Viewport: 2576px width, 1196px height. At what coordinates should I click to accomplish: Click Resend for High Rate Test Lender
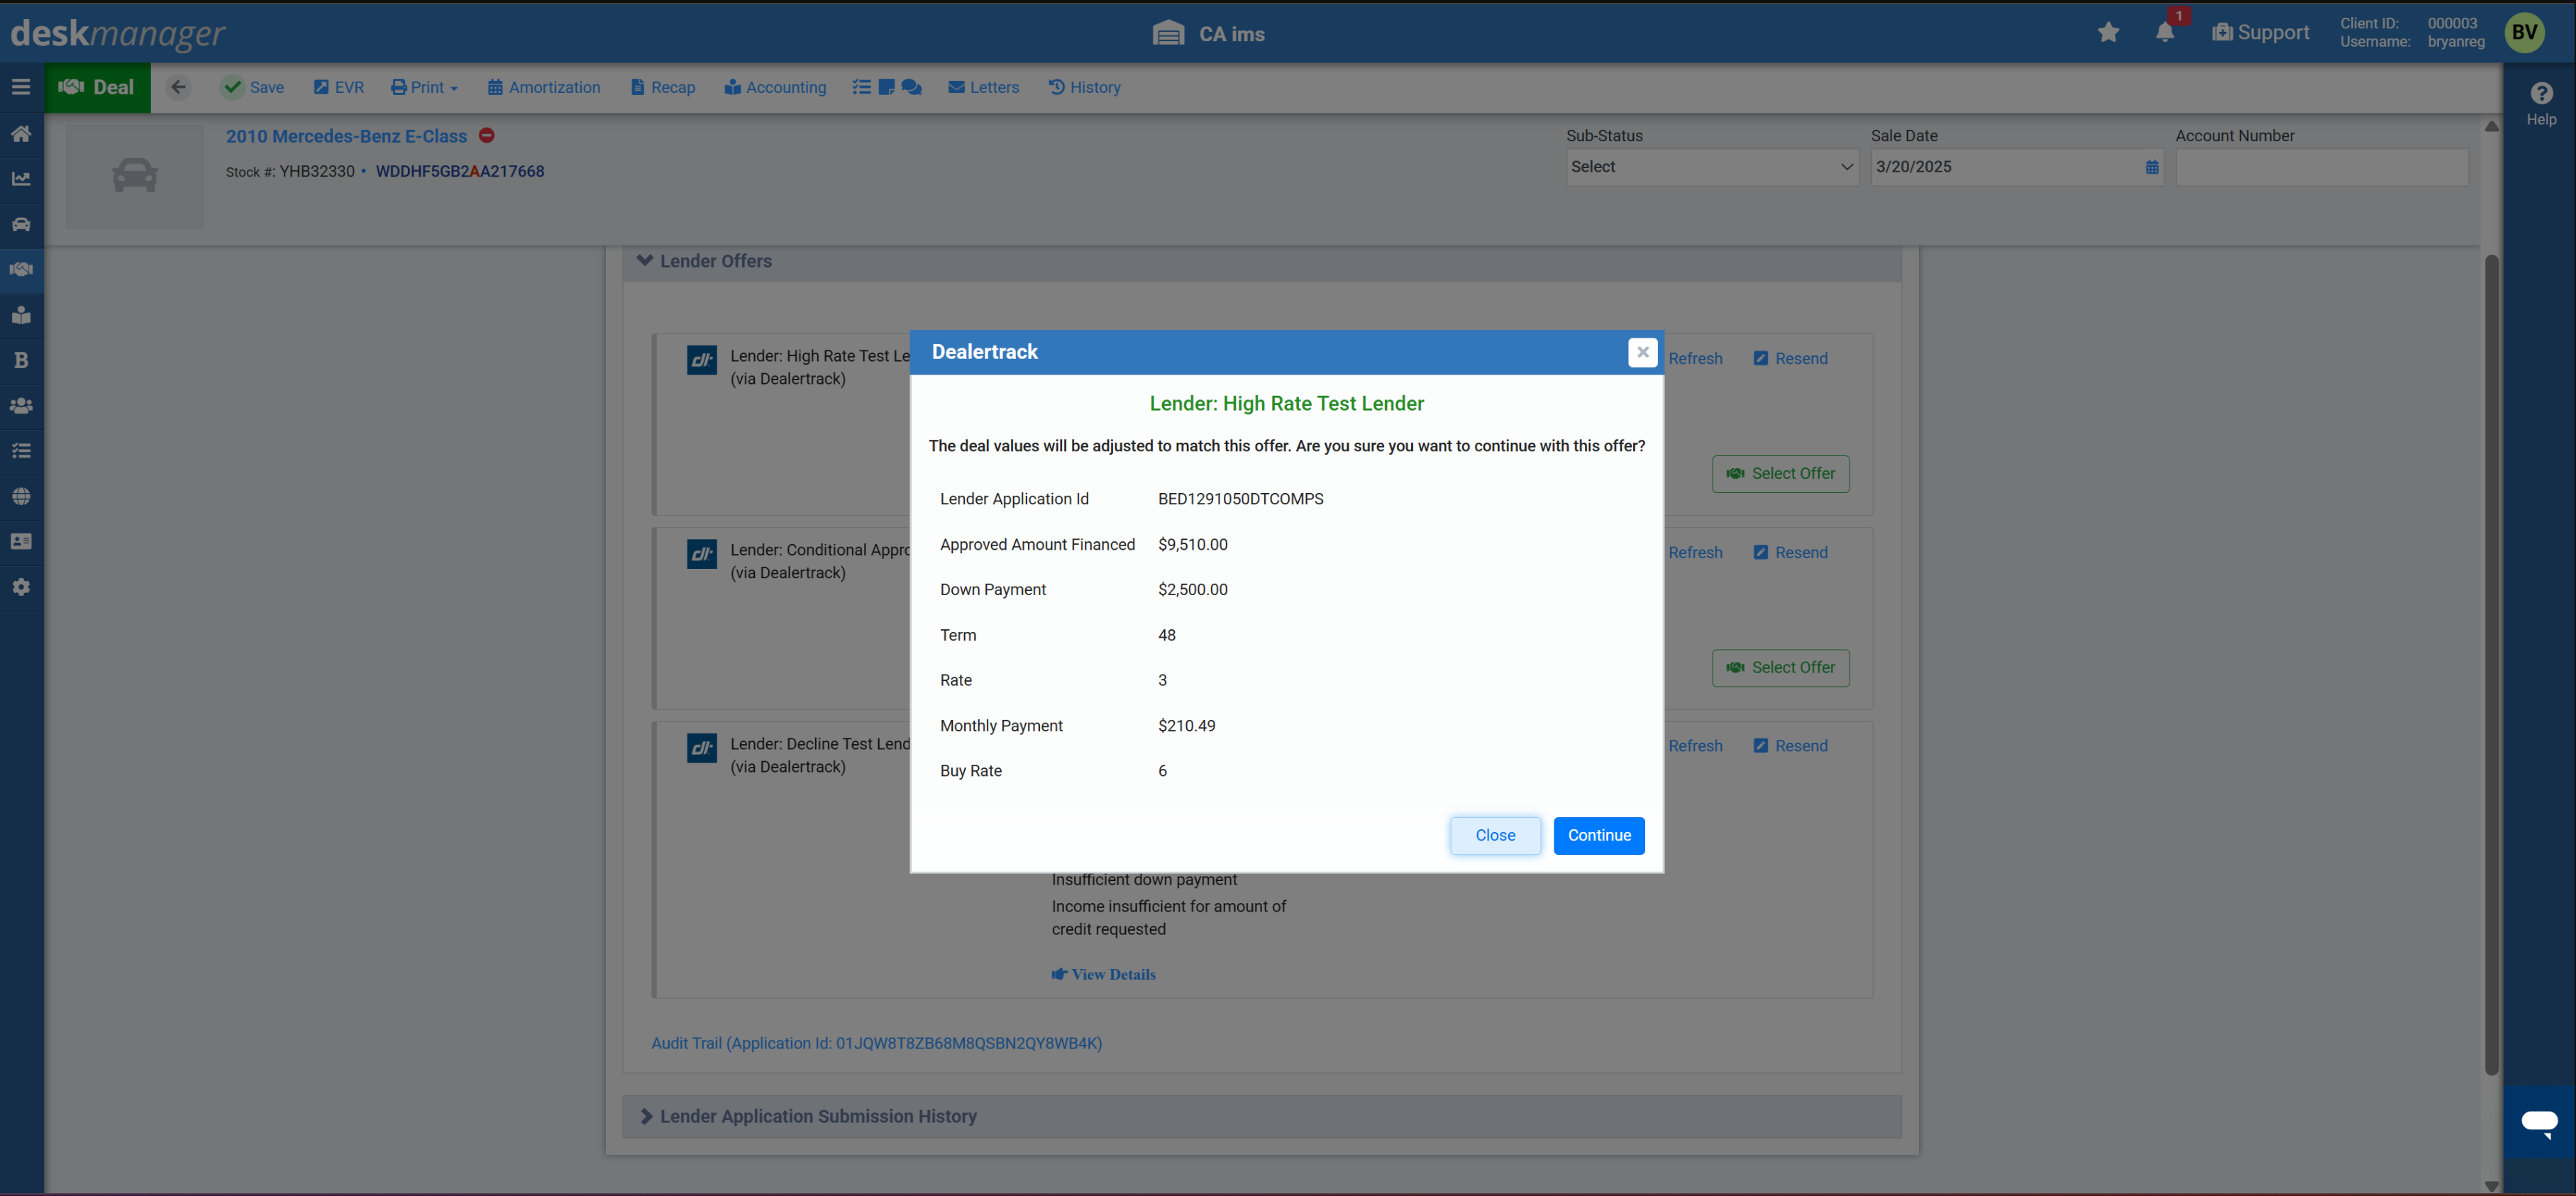point(1790,359)
